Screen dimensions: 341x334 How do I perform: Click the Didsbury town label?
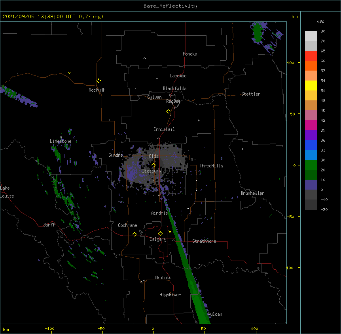click(152, 171)
